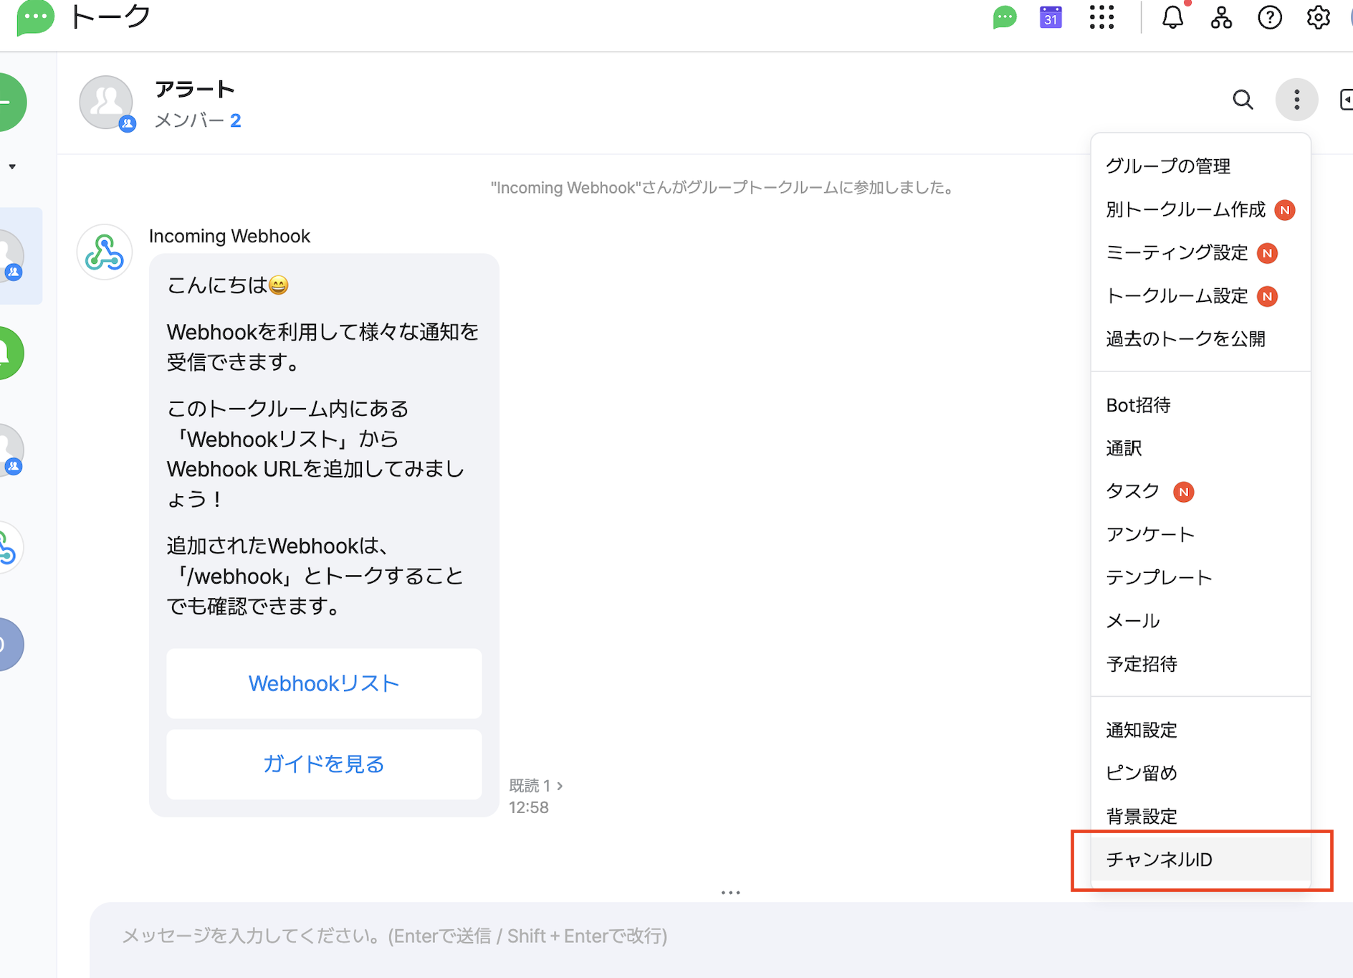This screenshot has width=1353, height=978.
Task: Open the organization chart icon
Action: 1221,16
